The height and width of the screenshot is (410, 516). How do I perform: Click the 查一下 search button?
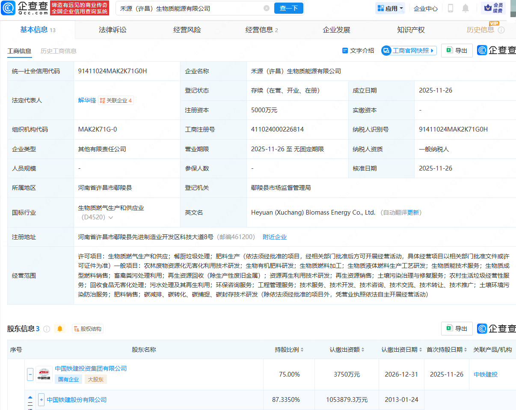pos(288,8)
